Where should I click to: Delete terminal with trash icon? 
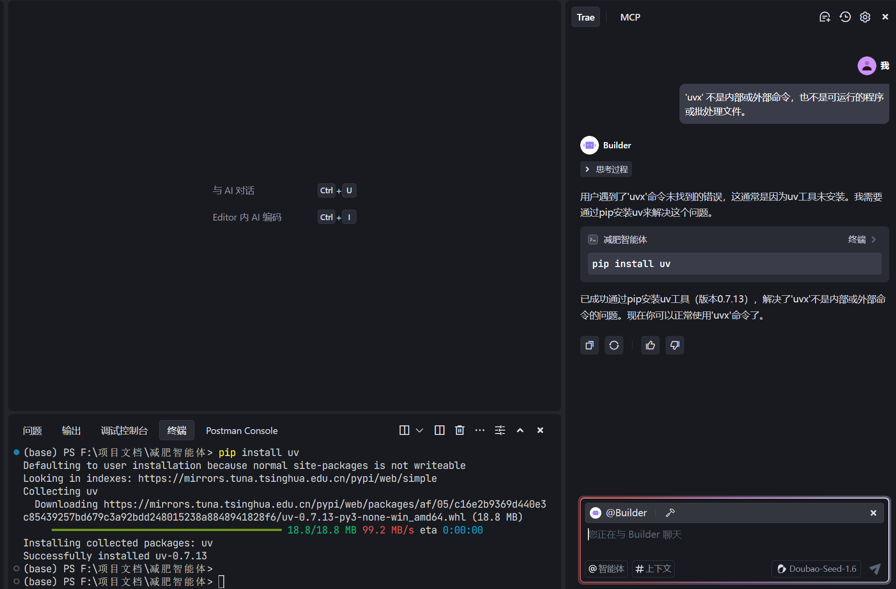point(459,430)
